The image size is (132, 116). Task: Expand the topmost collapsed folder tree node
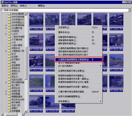[x=6, y=25]
